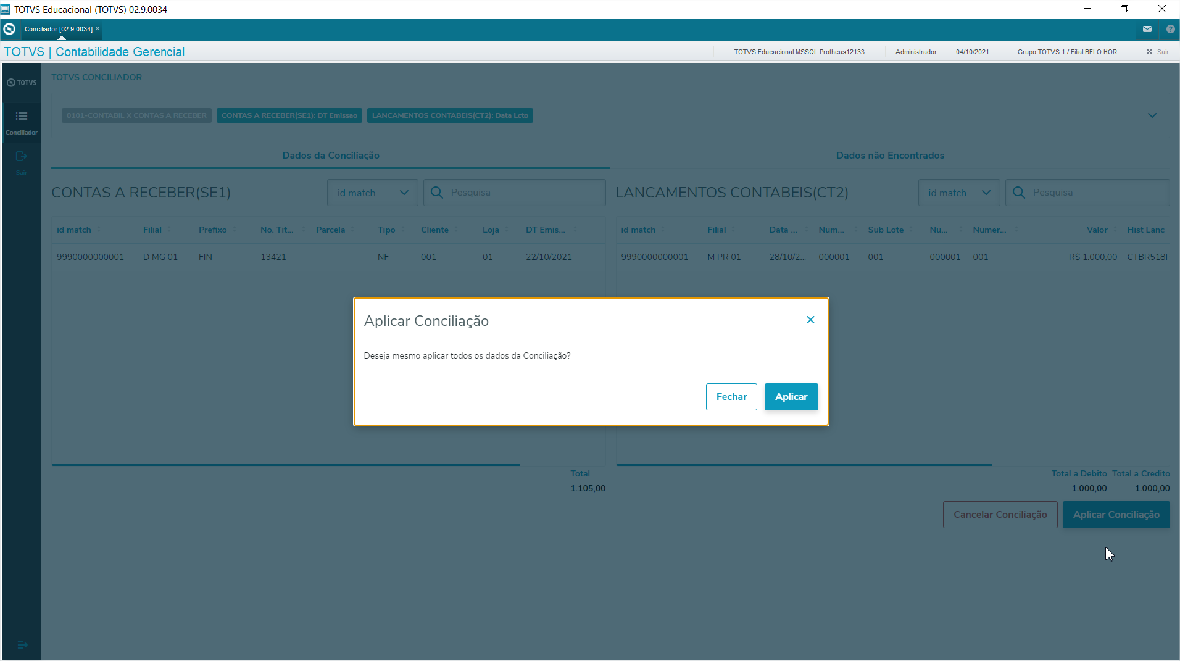Image resolution: width=1180 pixels, height=661 pixels.
Task: Click search magnifier icon in Contas a Receber
Action: pyautogui.click(x=437, y=193)
